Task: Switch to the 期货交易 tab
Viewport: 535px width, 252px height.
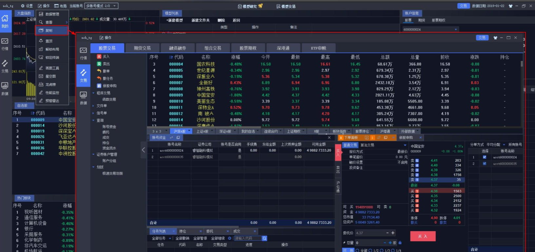Action: click(x=142, y=48)
